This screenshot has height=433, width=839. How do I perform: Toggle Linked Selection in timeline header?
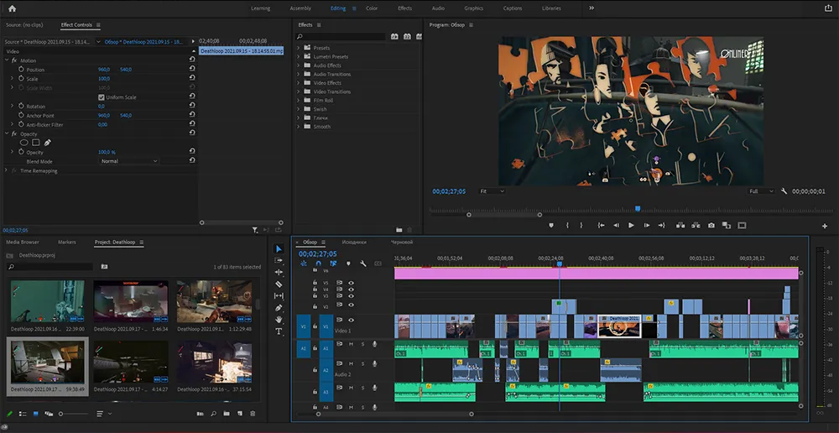[x=333, y=263]
